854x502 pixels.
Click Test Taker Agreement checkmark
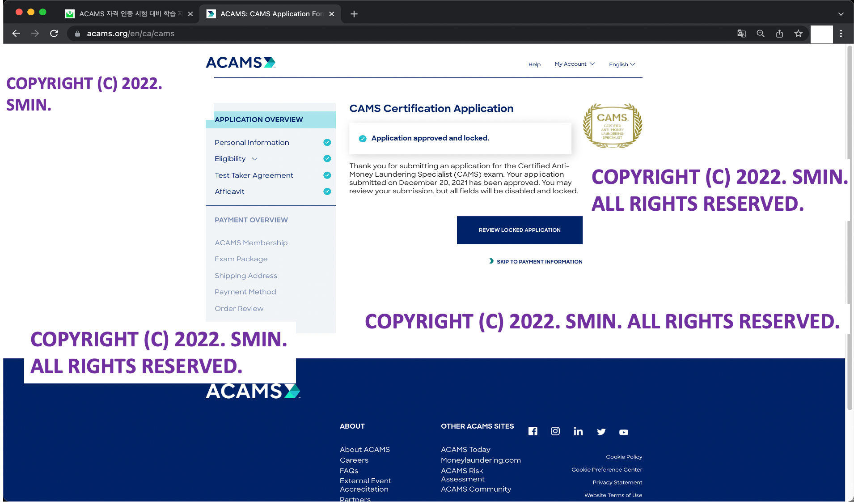[x=327, y=175]
